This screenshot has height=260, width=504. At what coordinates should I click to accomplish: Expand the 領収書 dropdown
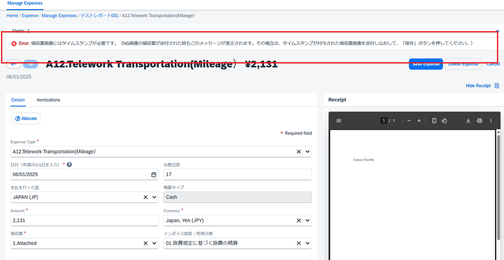[x=154, y=243]
